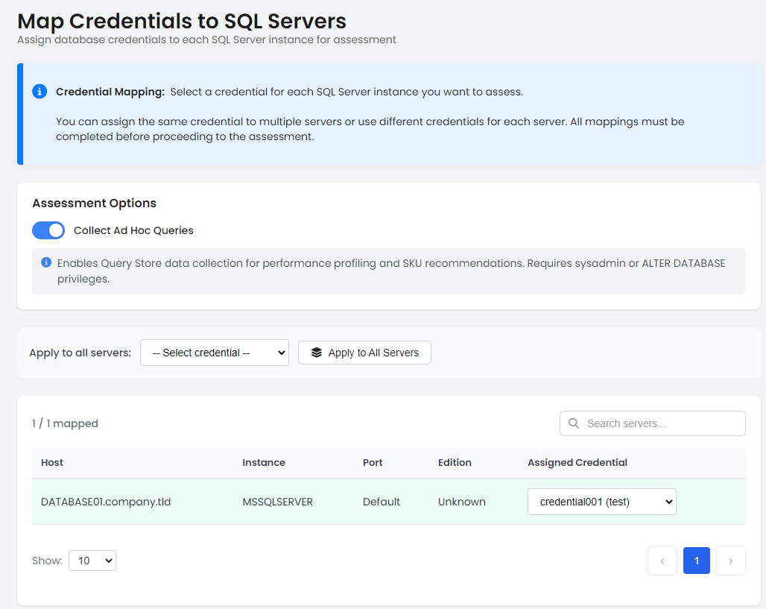Click the Collect Ad Hoc Queries label
Image resolution: width=766 pixels, height=609 pixels.
(x=133, y=230)
